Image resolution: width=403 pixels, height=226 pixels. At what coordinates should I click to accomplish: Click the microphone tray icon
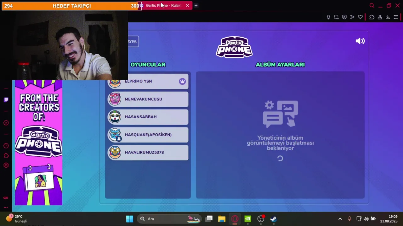pos(349,219)
